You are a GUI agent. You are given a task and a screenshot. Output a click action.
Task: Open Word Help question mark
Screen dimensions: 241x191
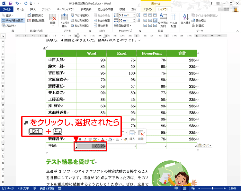tap(211, 4)
